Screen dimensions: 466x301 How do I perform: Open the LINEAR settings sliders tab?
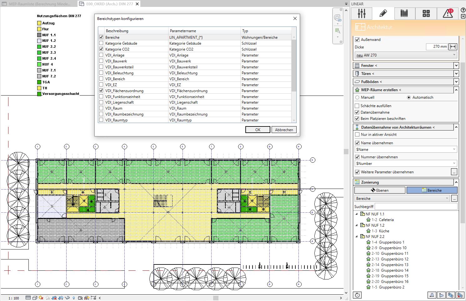point(362,13)
